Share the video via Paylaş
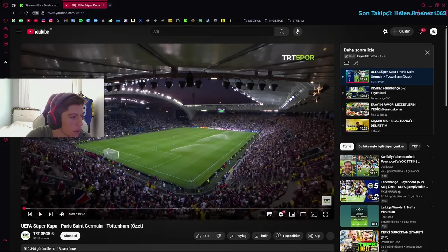 238,236
